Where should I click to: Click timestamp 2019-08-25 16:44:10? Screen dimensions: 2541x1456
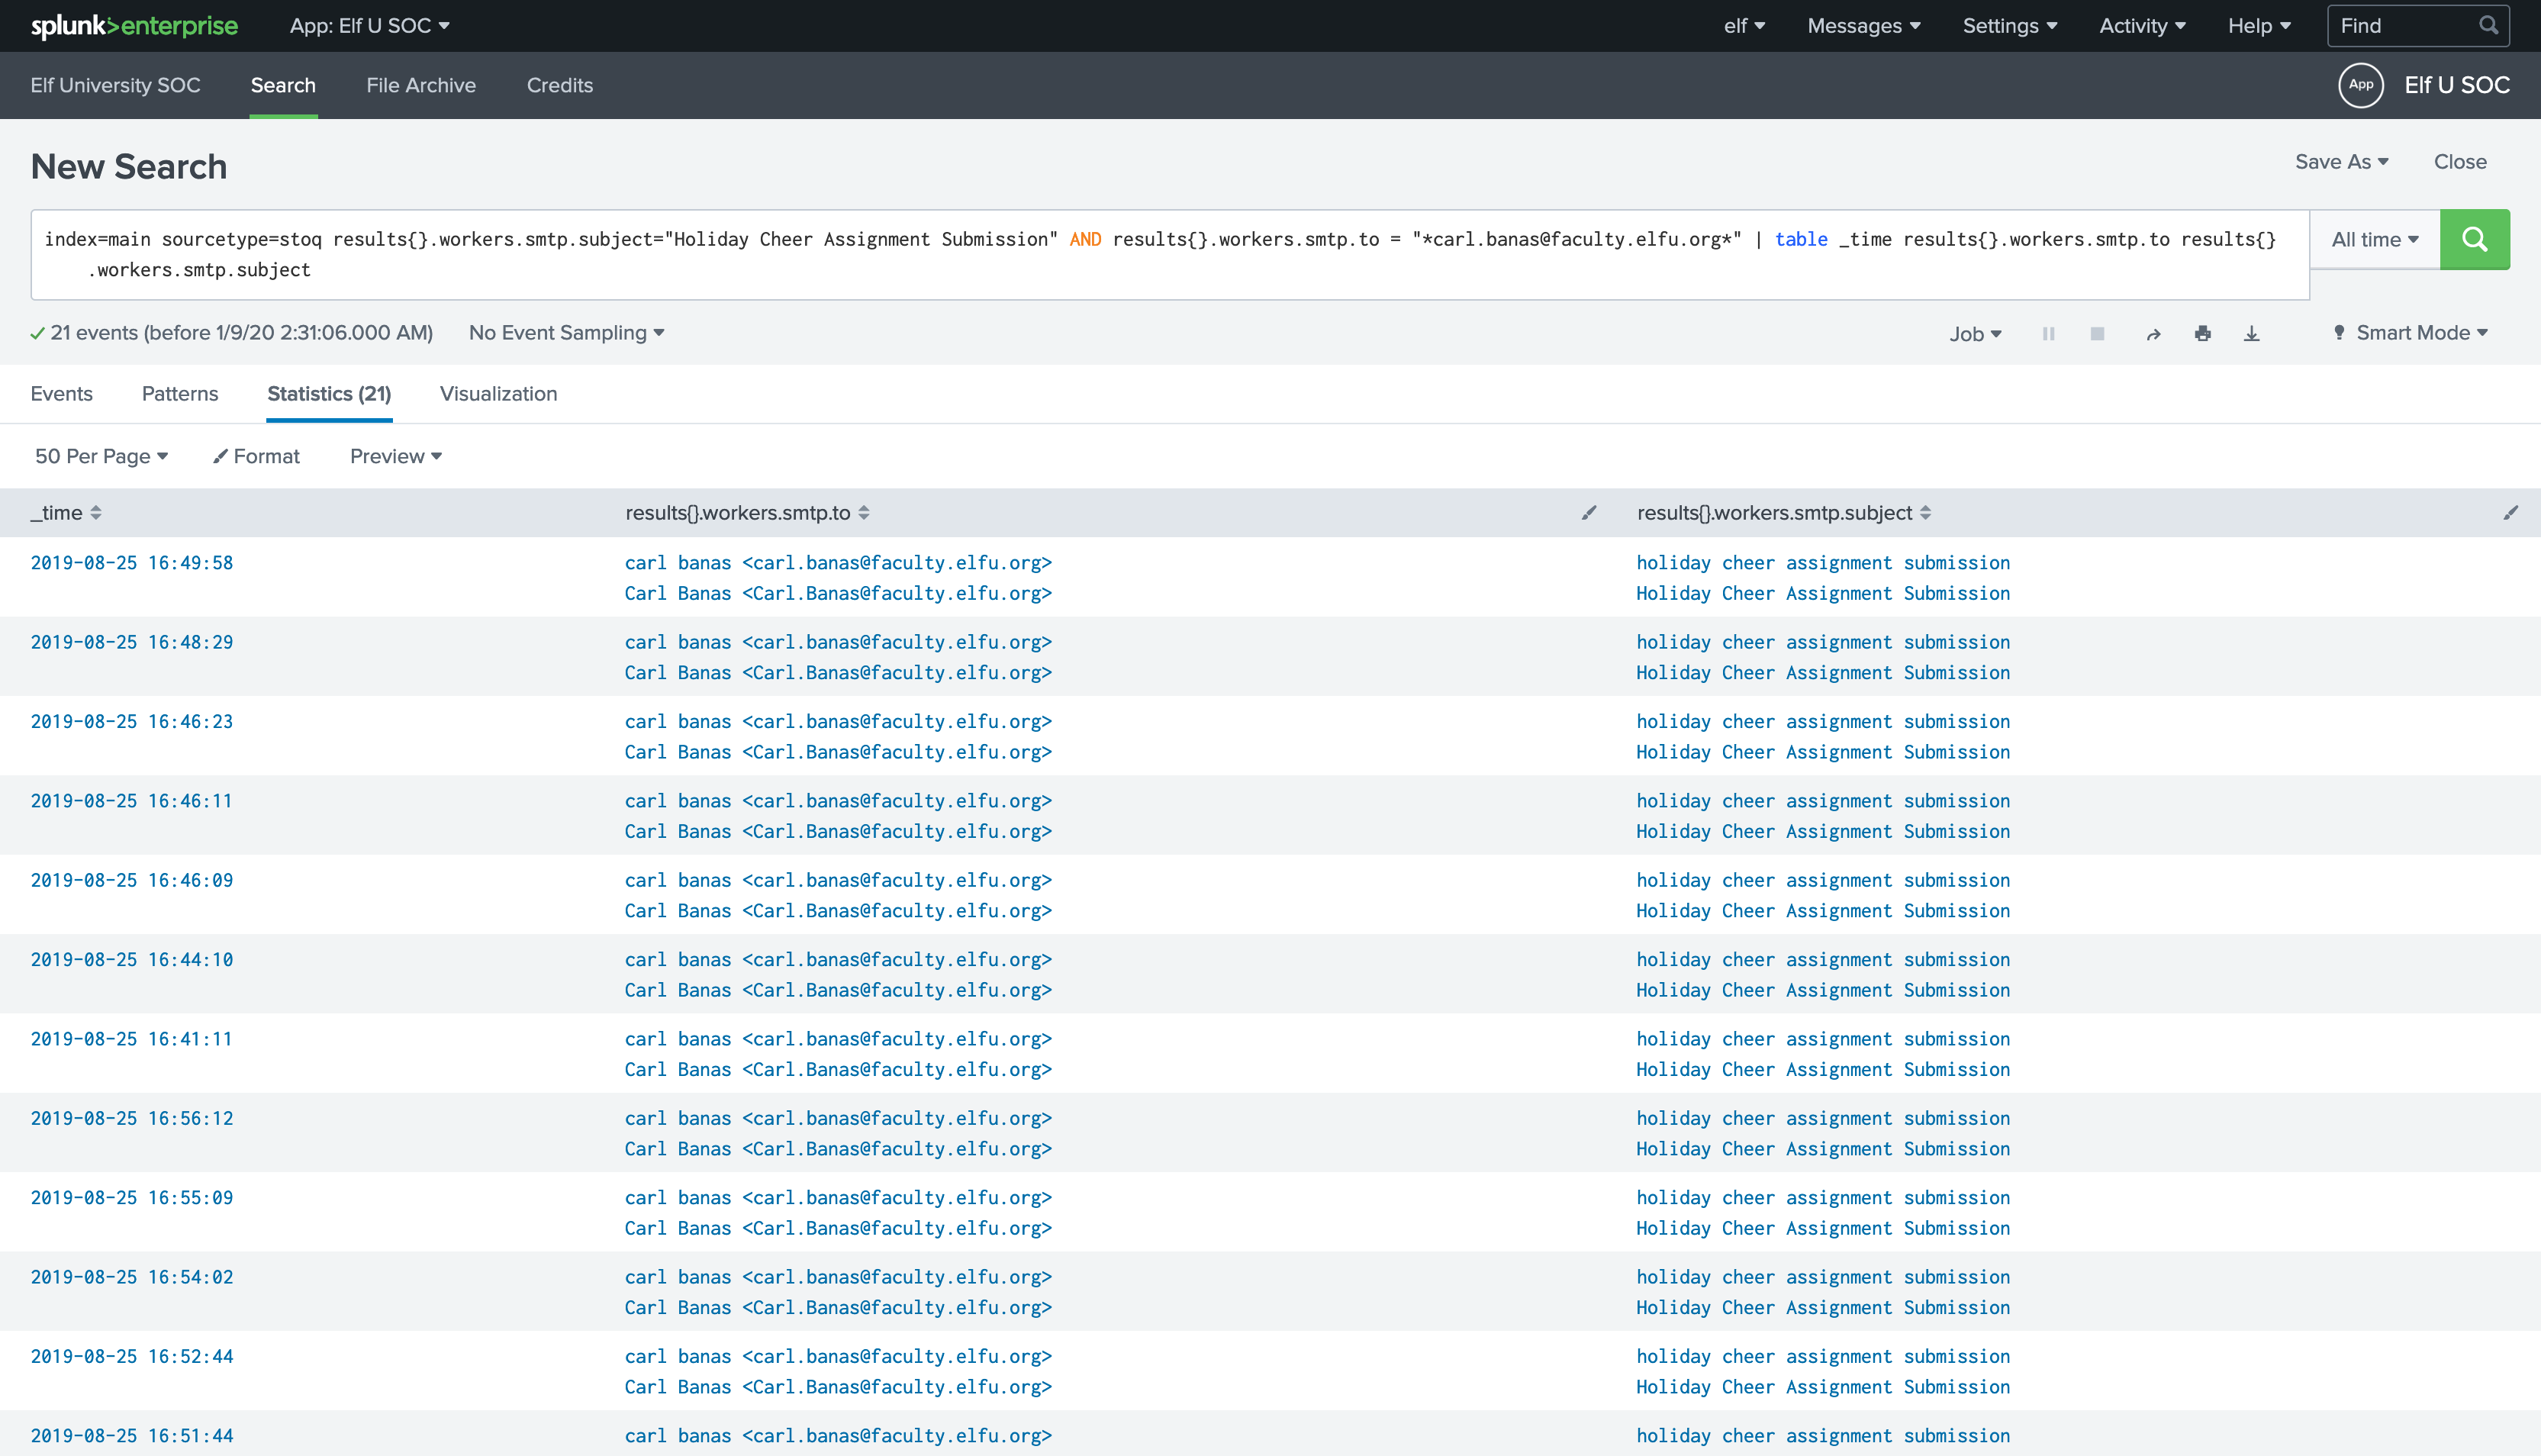(x=132, y=960)
